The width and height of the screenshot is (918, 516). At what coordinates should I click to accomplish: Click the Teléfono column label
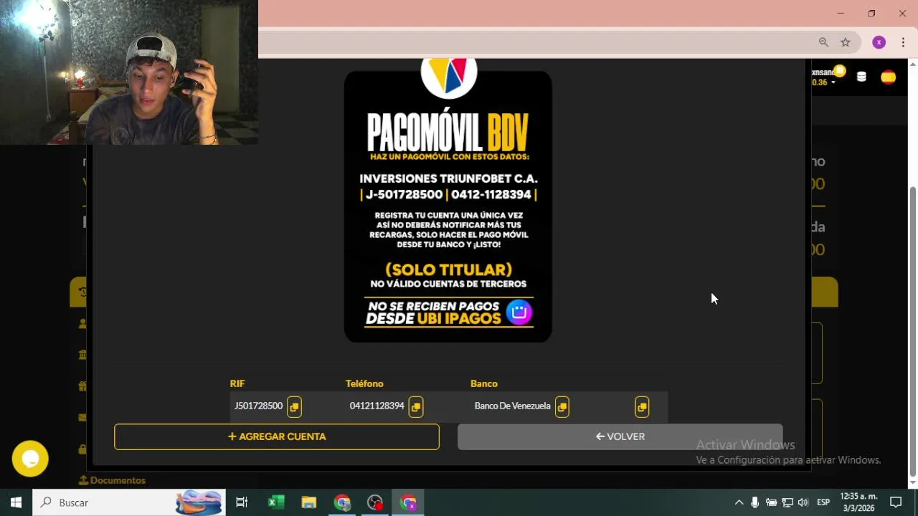(x=364, y=383)
